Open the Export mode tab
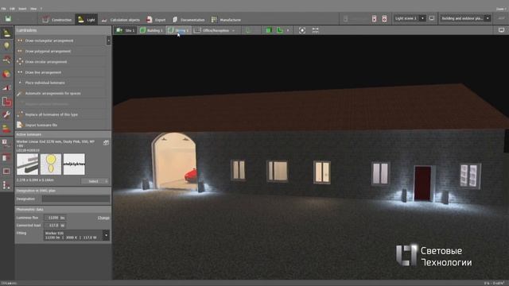The height and width of the screenshot is (286, 509). 156,20
